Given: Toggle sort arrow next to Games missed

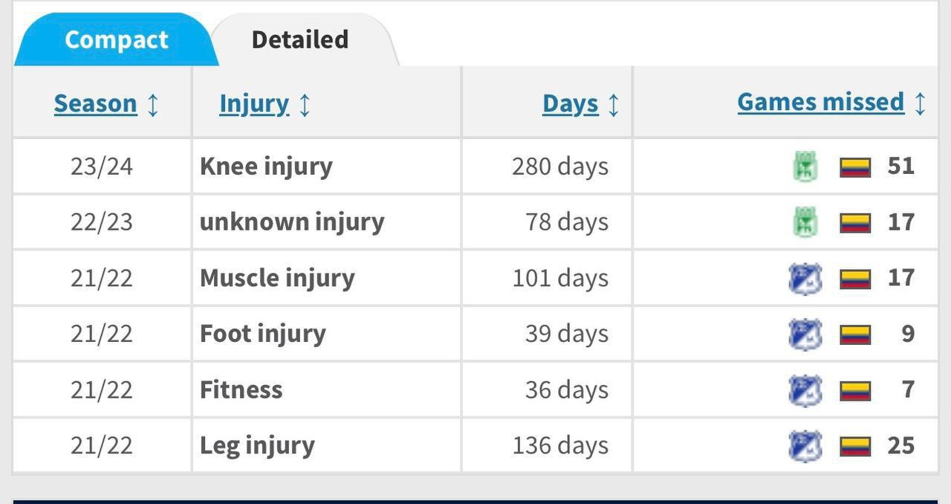Looking at the screenshot, I should click(920, 103).
